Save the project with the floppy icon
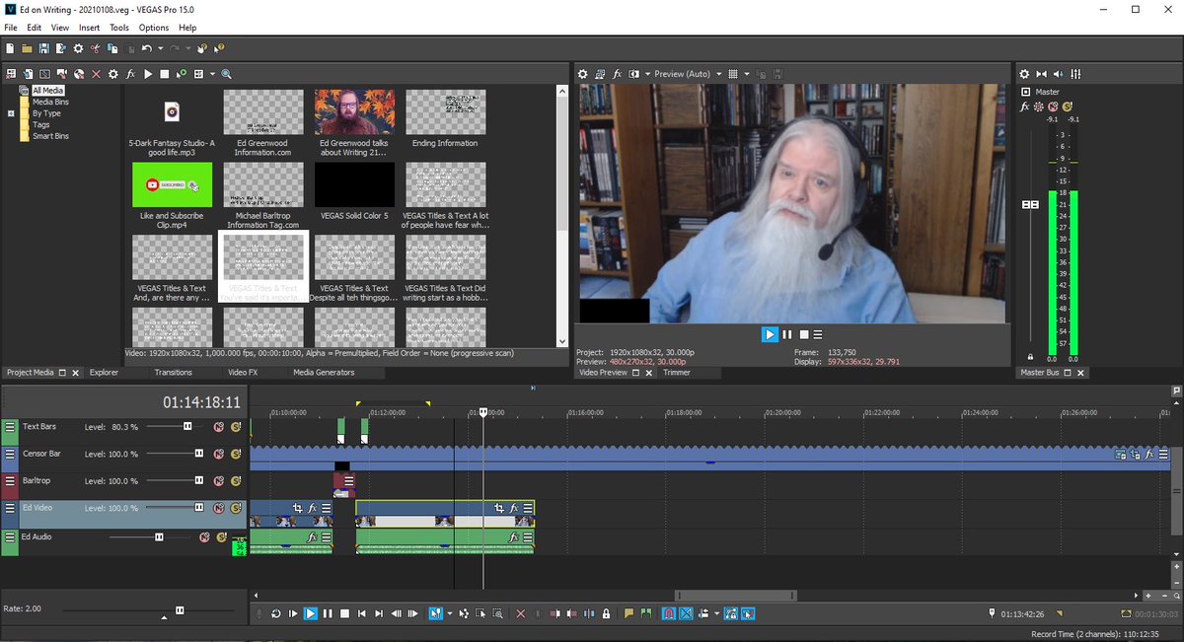Image resolution: width=1184 pixels, height=642 pixels. [x=43, y=48]
